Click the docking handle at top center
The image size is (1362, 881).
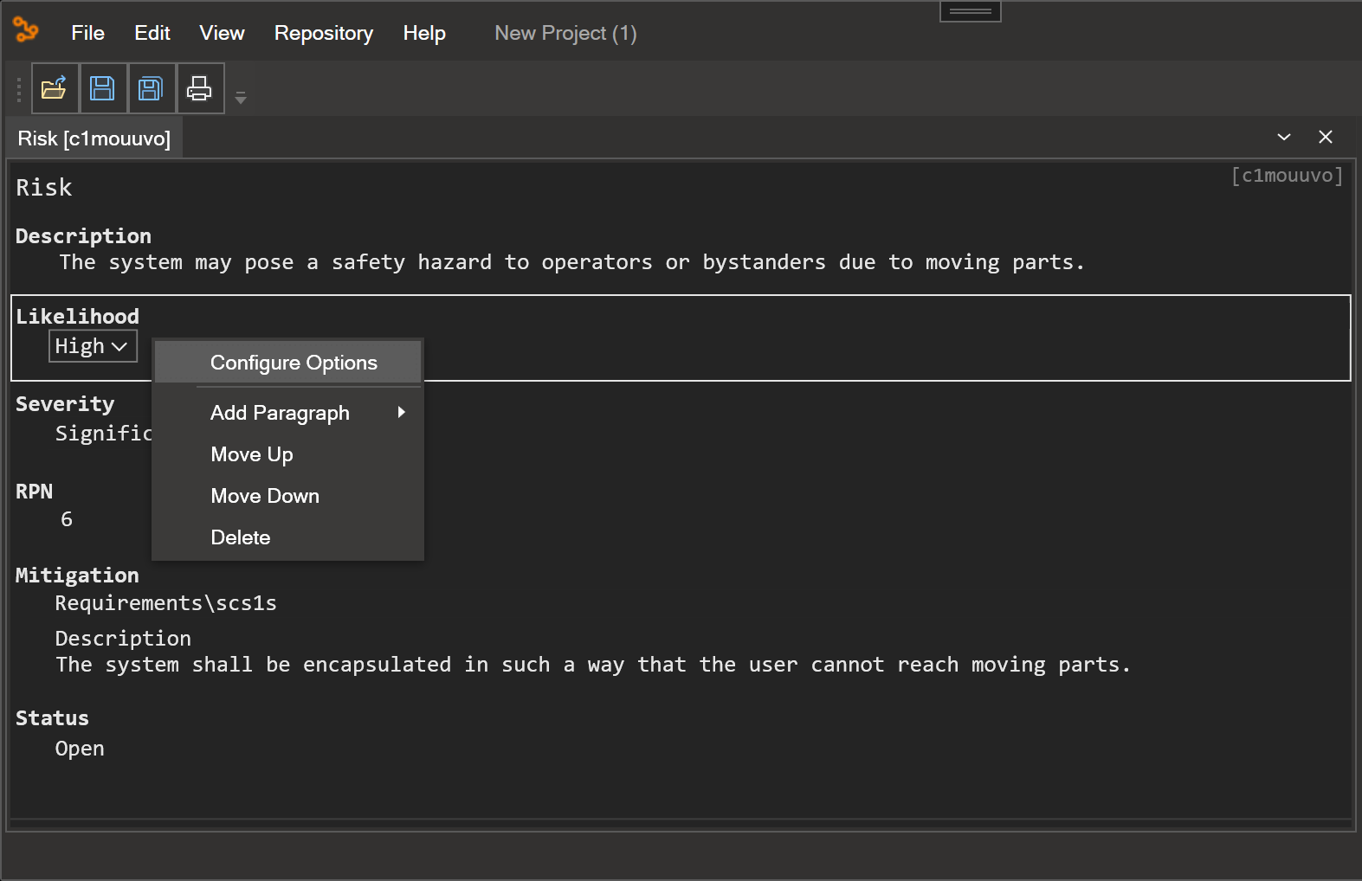(971, 11)
